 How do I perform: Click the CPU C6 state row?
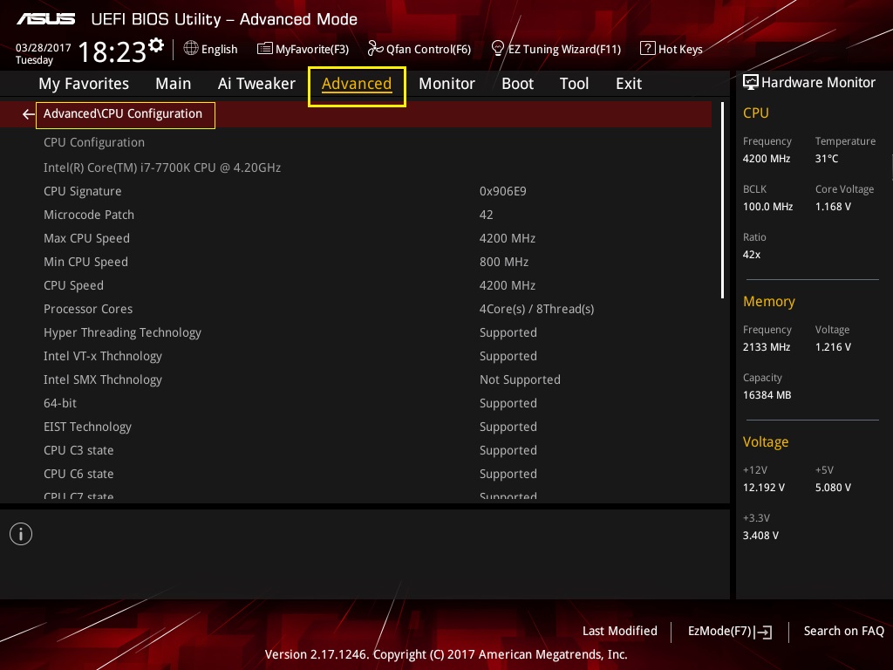pos(356,474)
